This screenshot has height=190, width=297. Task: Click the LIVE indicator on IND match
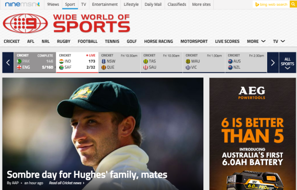(x=91, y=55)
